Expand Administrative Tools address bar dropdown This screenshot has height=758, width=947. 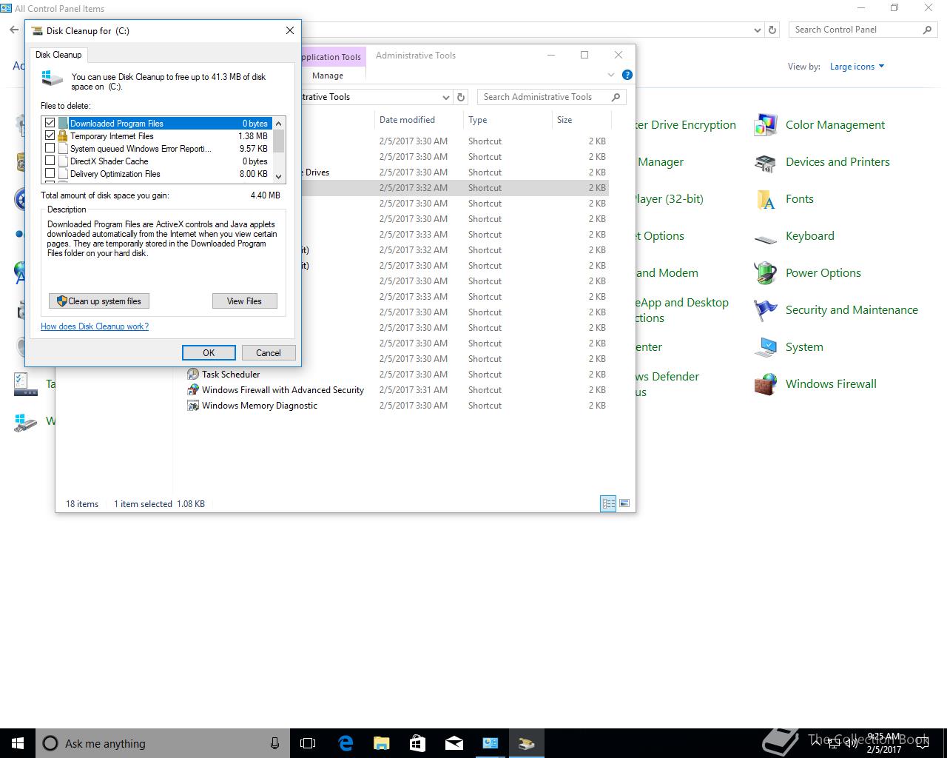coord(446,97)
